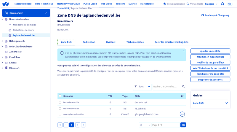Go to previous page of entries

point(66,125)
